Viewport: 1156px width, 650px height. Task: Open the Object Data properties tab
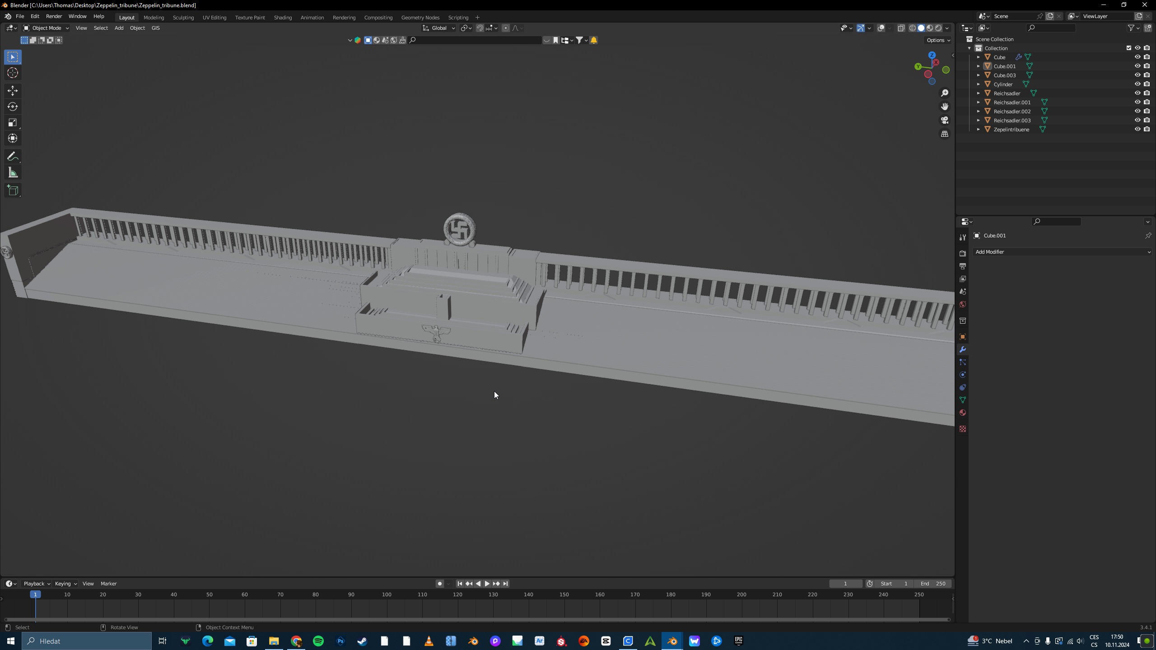pyautogui.click(x=963, y=400)
